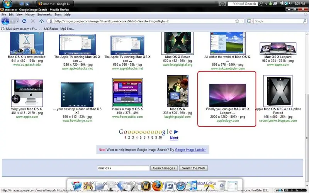Image resolution: width=309 pixels, height=193 pixels.
Task: Click the Yahoo! Search taskbar box
Action: [x=243, y=4]
